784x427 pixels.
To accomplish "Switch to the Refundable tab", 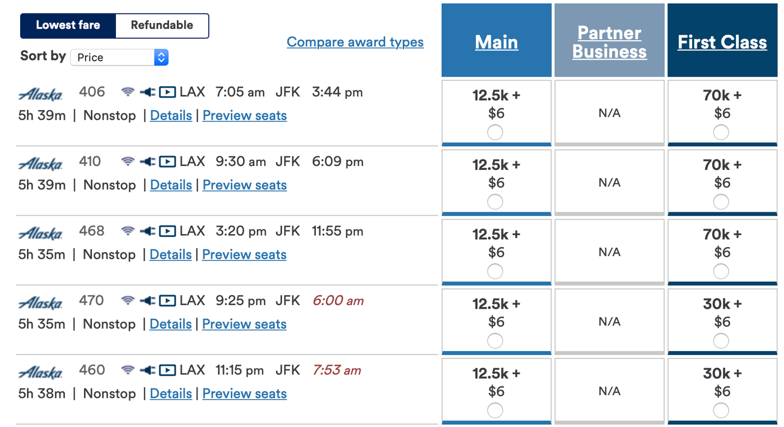I will click(162, 25).
